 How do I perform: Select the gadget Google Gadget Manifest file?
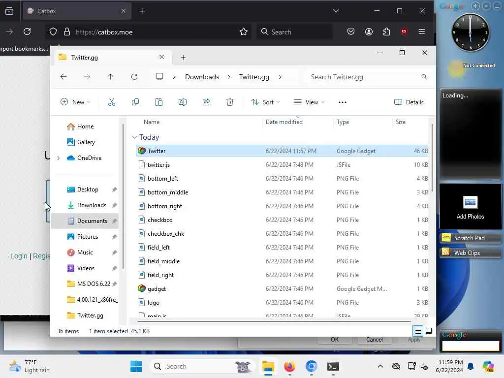click(x=282, y=289)
